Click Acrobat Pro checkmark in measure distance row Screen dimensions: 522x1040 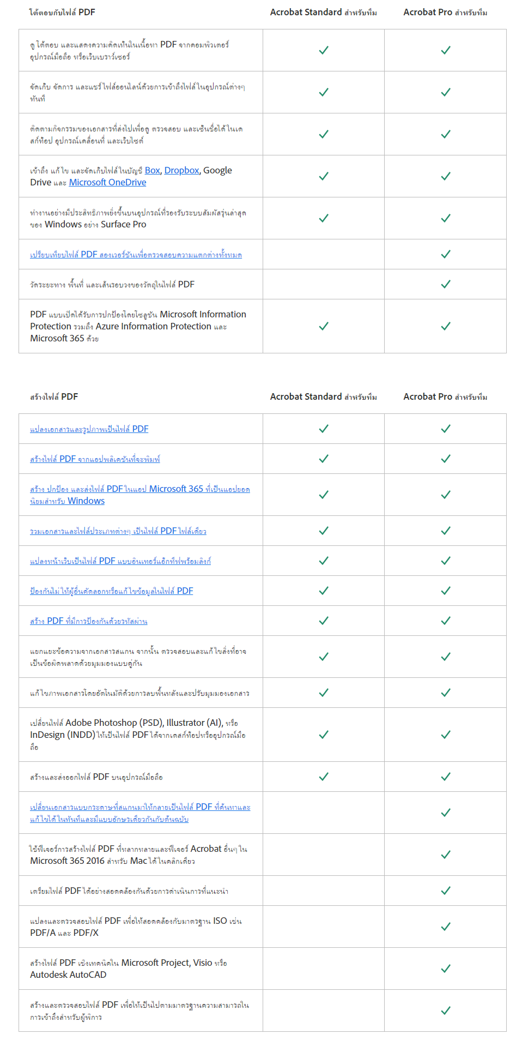(445, 284)
